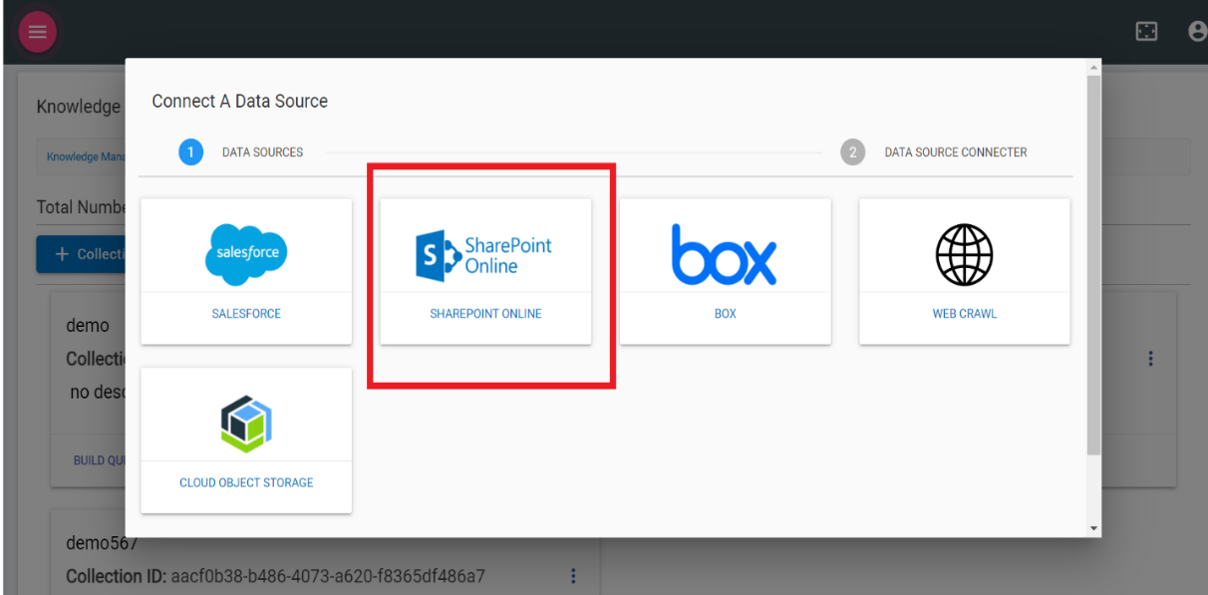1208x595 pixels.
Task: Open the demo collection's three-dot menu
Action: 1150,358
